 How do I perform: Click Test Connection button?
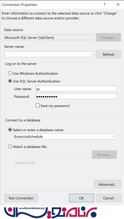coord(21,198)
